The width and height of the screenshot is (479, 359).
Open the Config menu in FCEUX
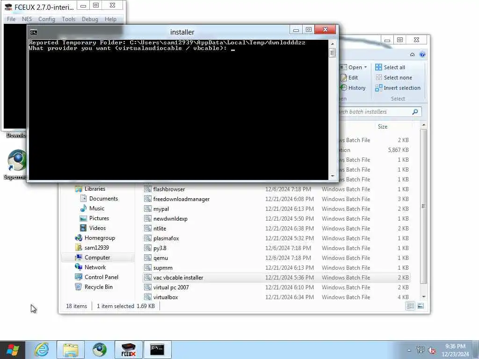47,19
